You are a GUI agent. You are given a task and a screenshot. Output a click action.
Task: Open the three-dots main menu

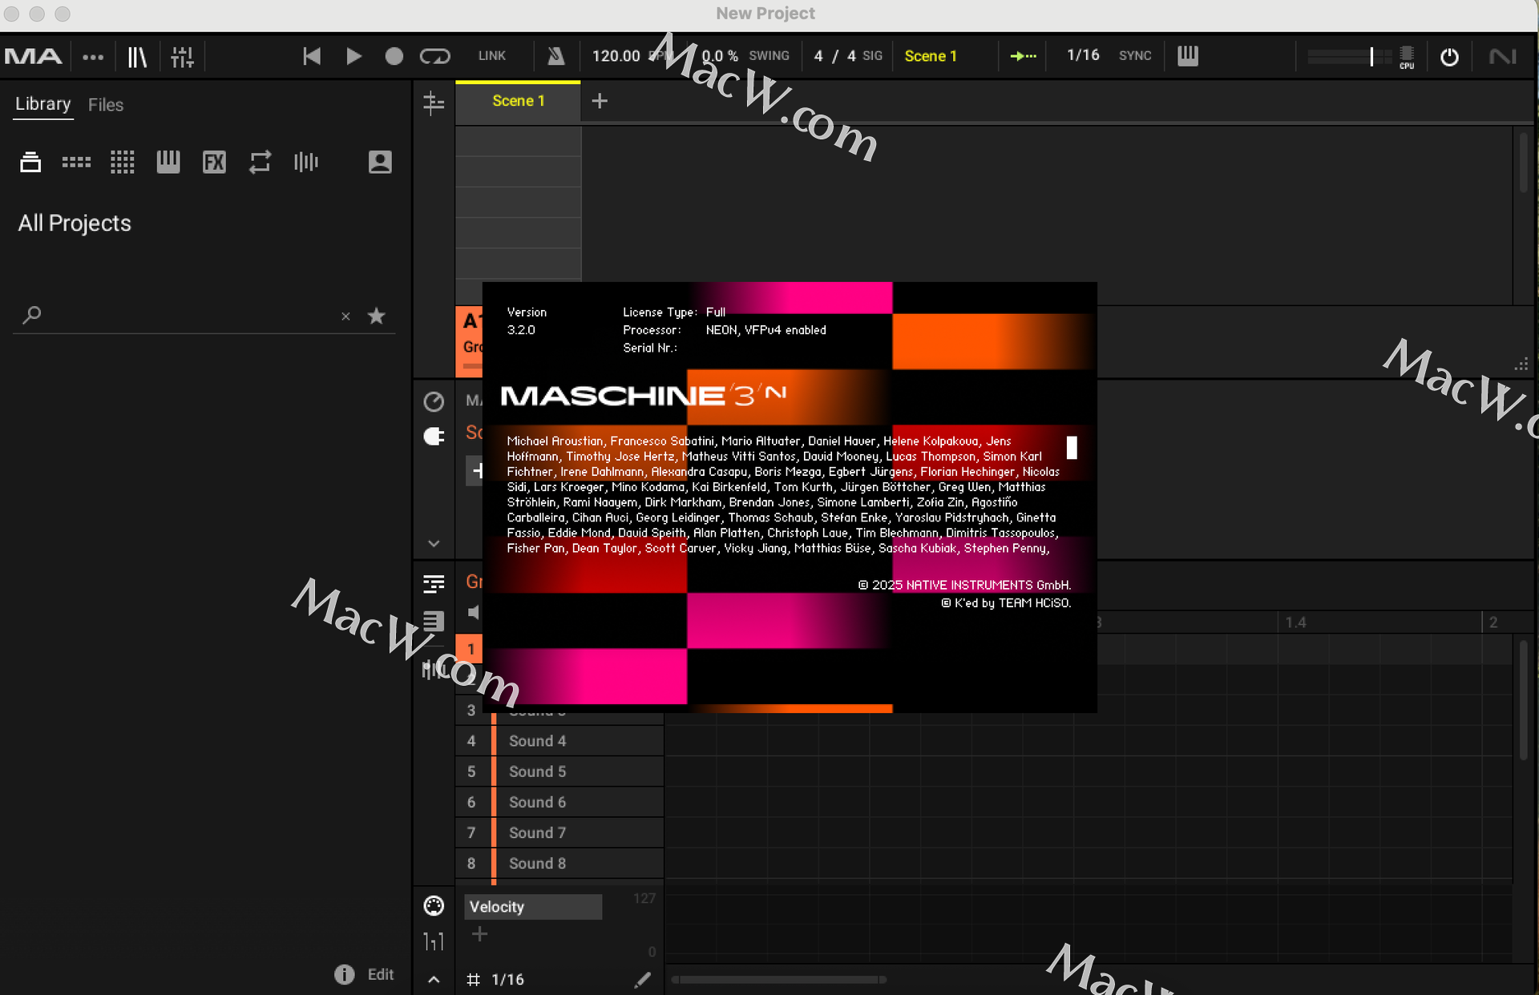tap(93, 57)
